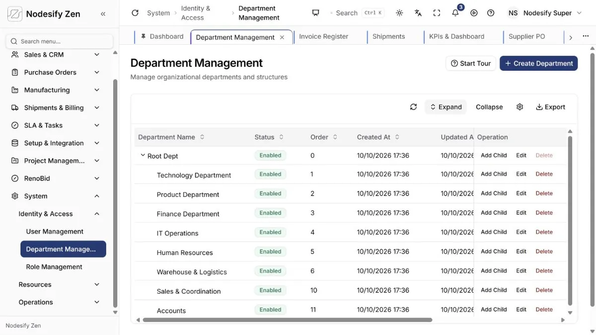Expand Manufacturing menu chevron

pyautogui.click(x=97, y=90)
